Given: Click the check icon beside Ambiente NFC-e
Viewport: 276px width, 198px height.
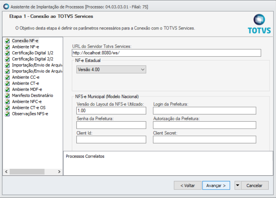Looking at the screenshot, I should tap(7, 102).
